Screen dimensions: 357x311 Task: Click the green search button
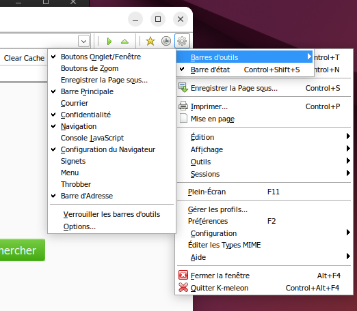[23, 250]
